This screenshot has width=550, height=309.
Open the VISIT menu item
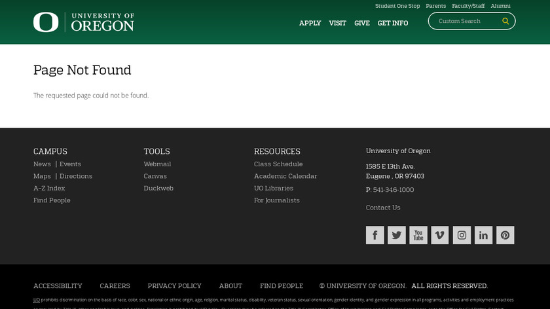tap(337, 23)
